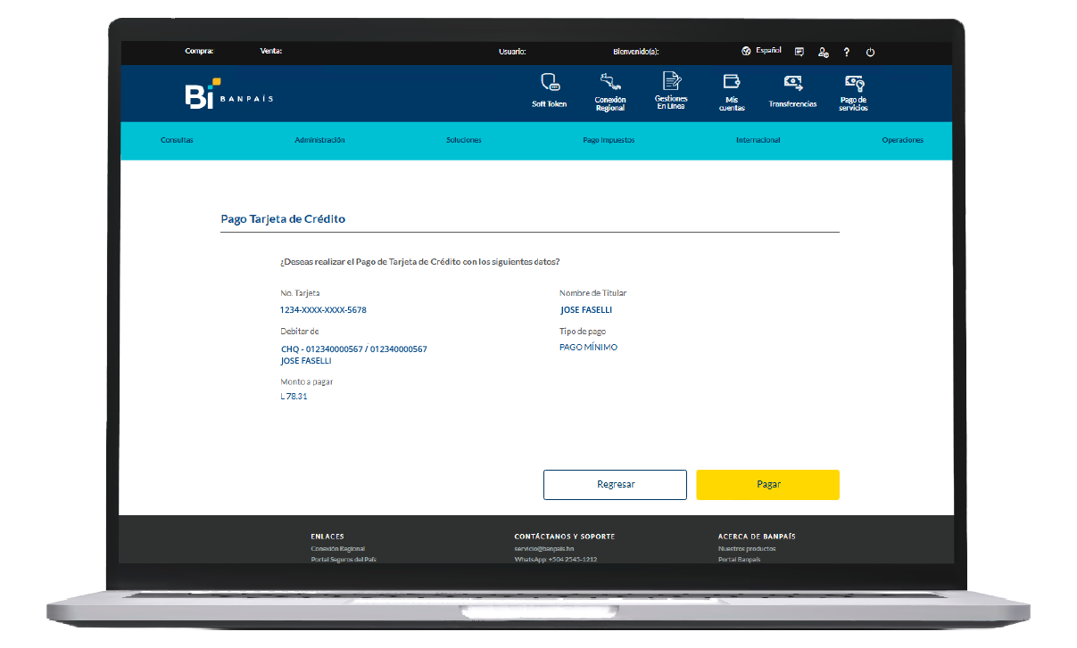Confirm payment with the Pagar button

[x=767, y=484]
